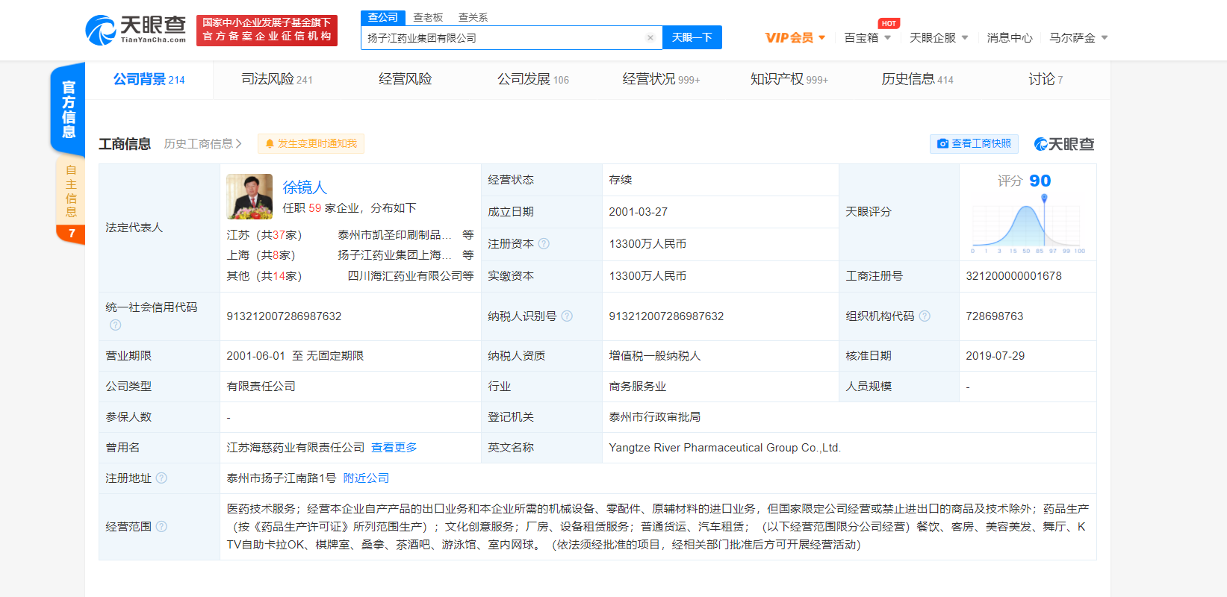The width and height of the screenshot is (1227, 597).
Task: Click 增值税一般纳税人 value
Action: click(x=654, y=355)
